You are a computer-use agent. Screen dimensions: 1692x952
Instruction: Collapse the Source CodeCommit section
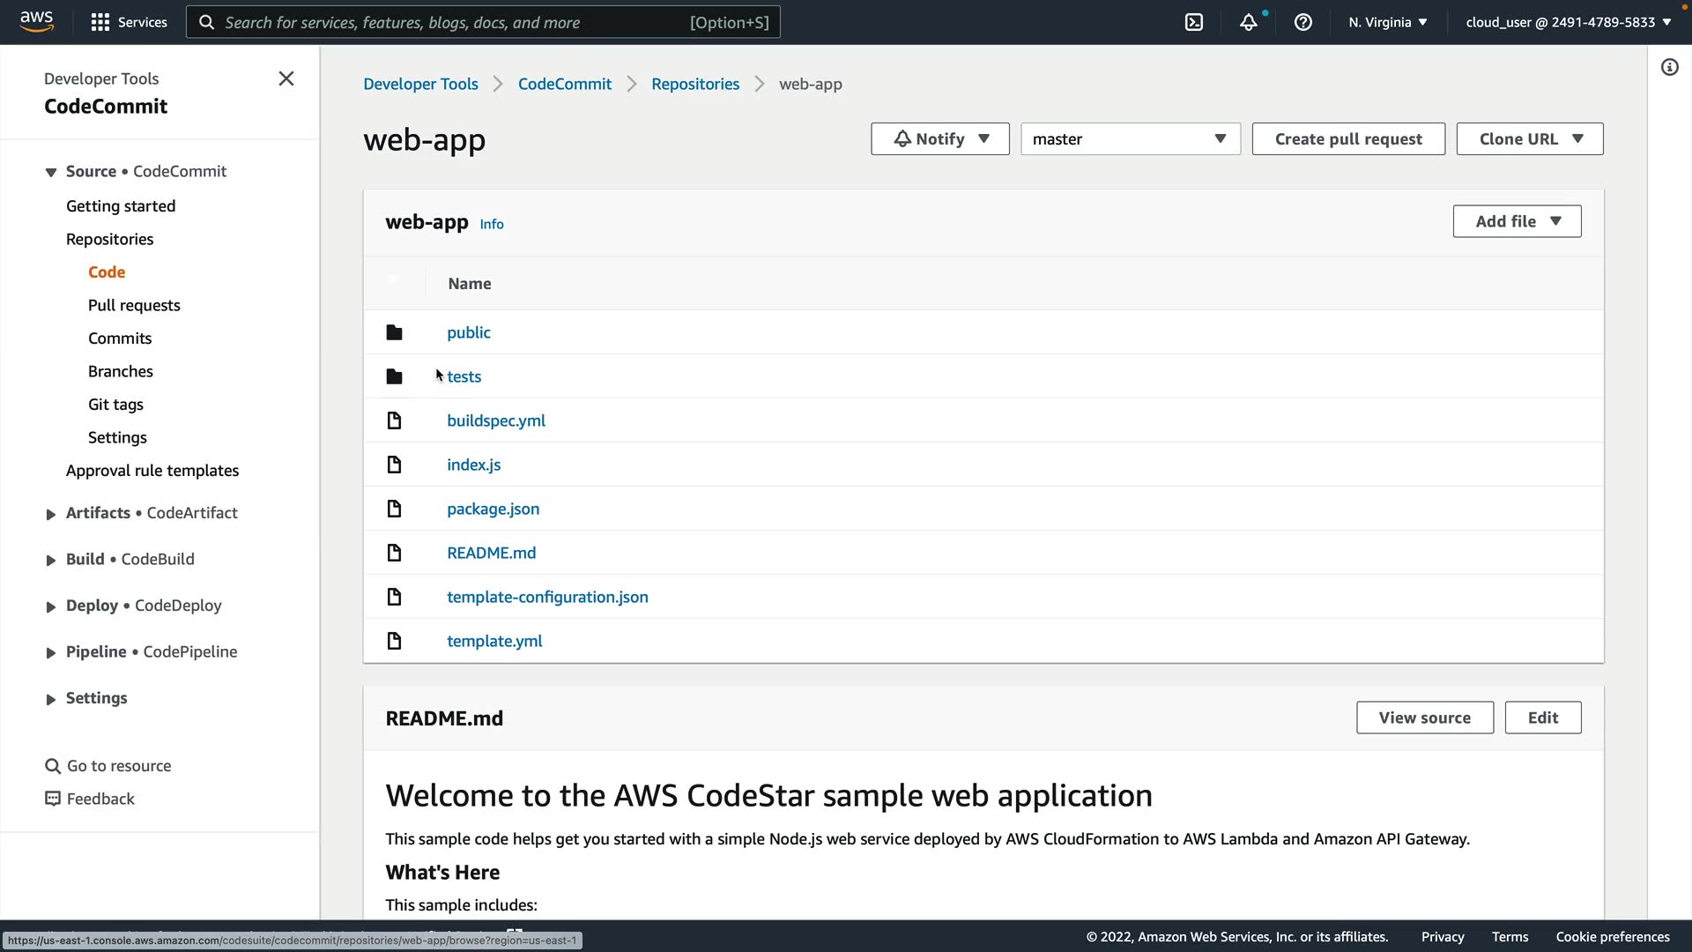coord(51,172)
